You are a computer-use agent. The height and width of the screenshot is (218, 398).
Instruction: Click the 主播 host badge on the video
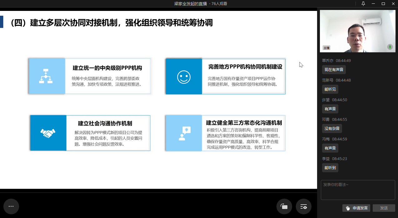coord(326,48)
